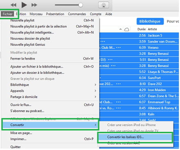Open the AirPlay output button

click(103, 5)
